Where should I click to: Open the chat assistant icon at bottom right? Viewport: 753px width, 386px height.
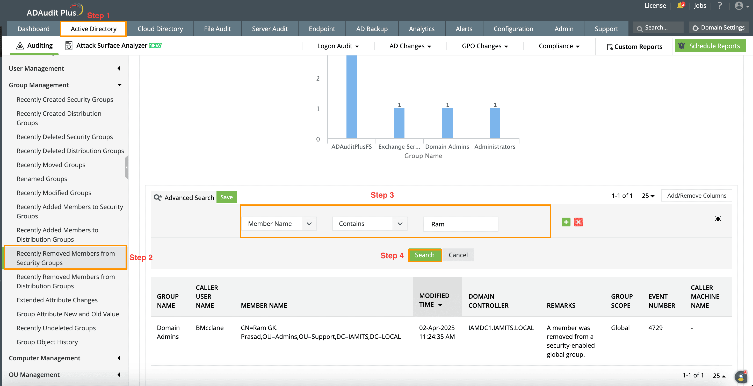click(741, 377)
